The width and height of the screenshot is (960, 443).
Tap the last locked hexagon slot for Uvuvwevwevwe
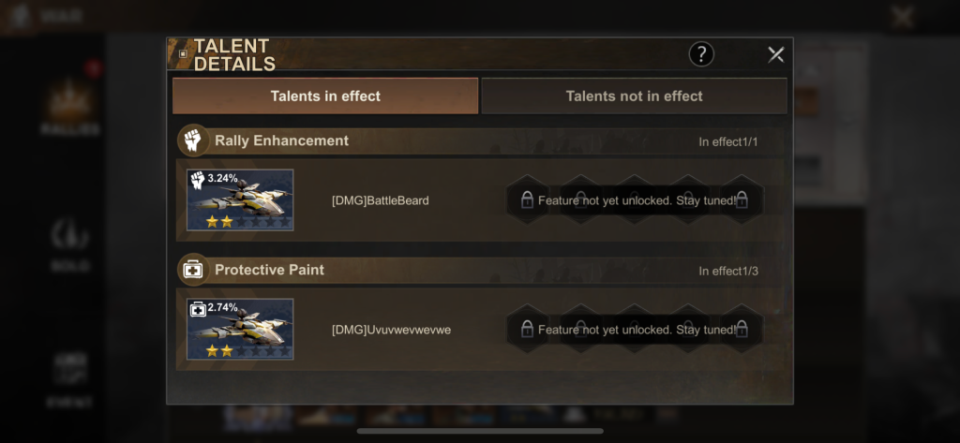[742, 329]
